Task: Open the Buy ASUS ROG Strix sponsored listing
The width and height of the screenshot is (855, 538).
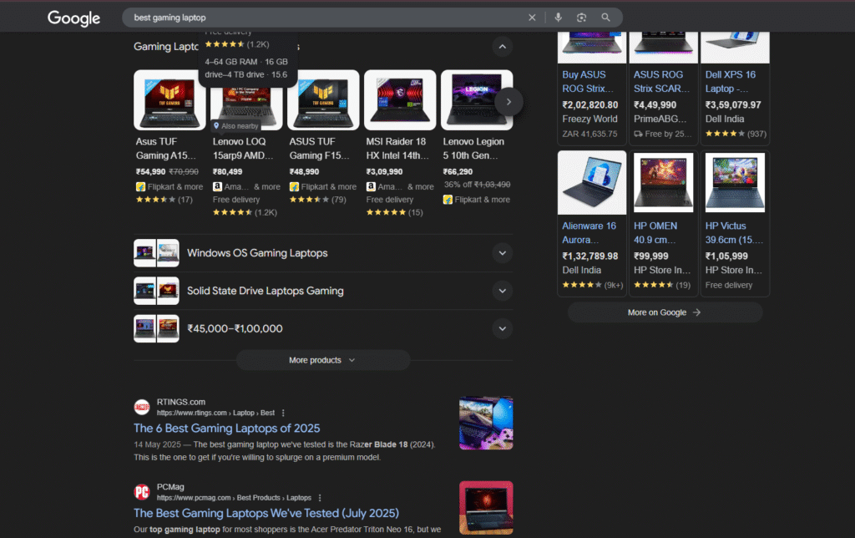Action: pos(588,81)
